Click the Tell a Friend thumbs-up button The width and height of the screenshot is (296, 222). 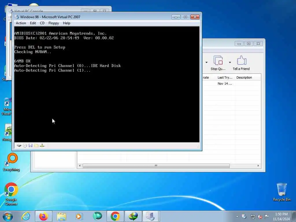[241, 63]
